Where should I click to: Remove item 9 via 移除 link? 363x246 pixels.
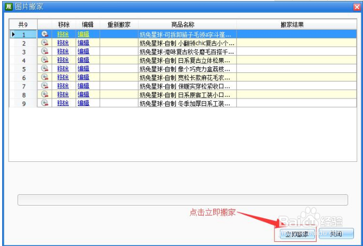click(63, 103)
